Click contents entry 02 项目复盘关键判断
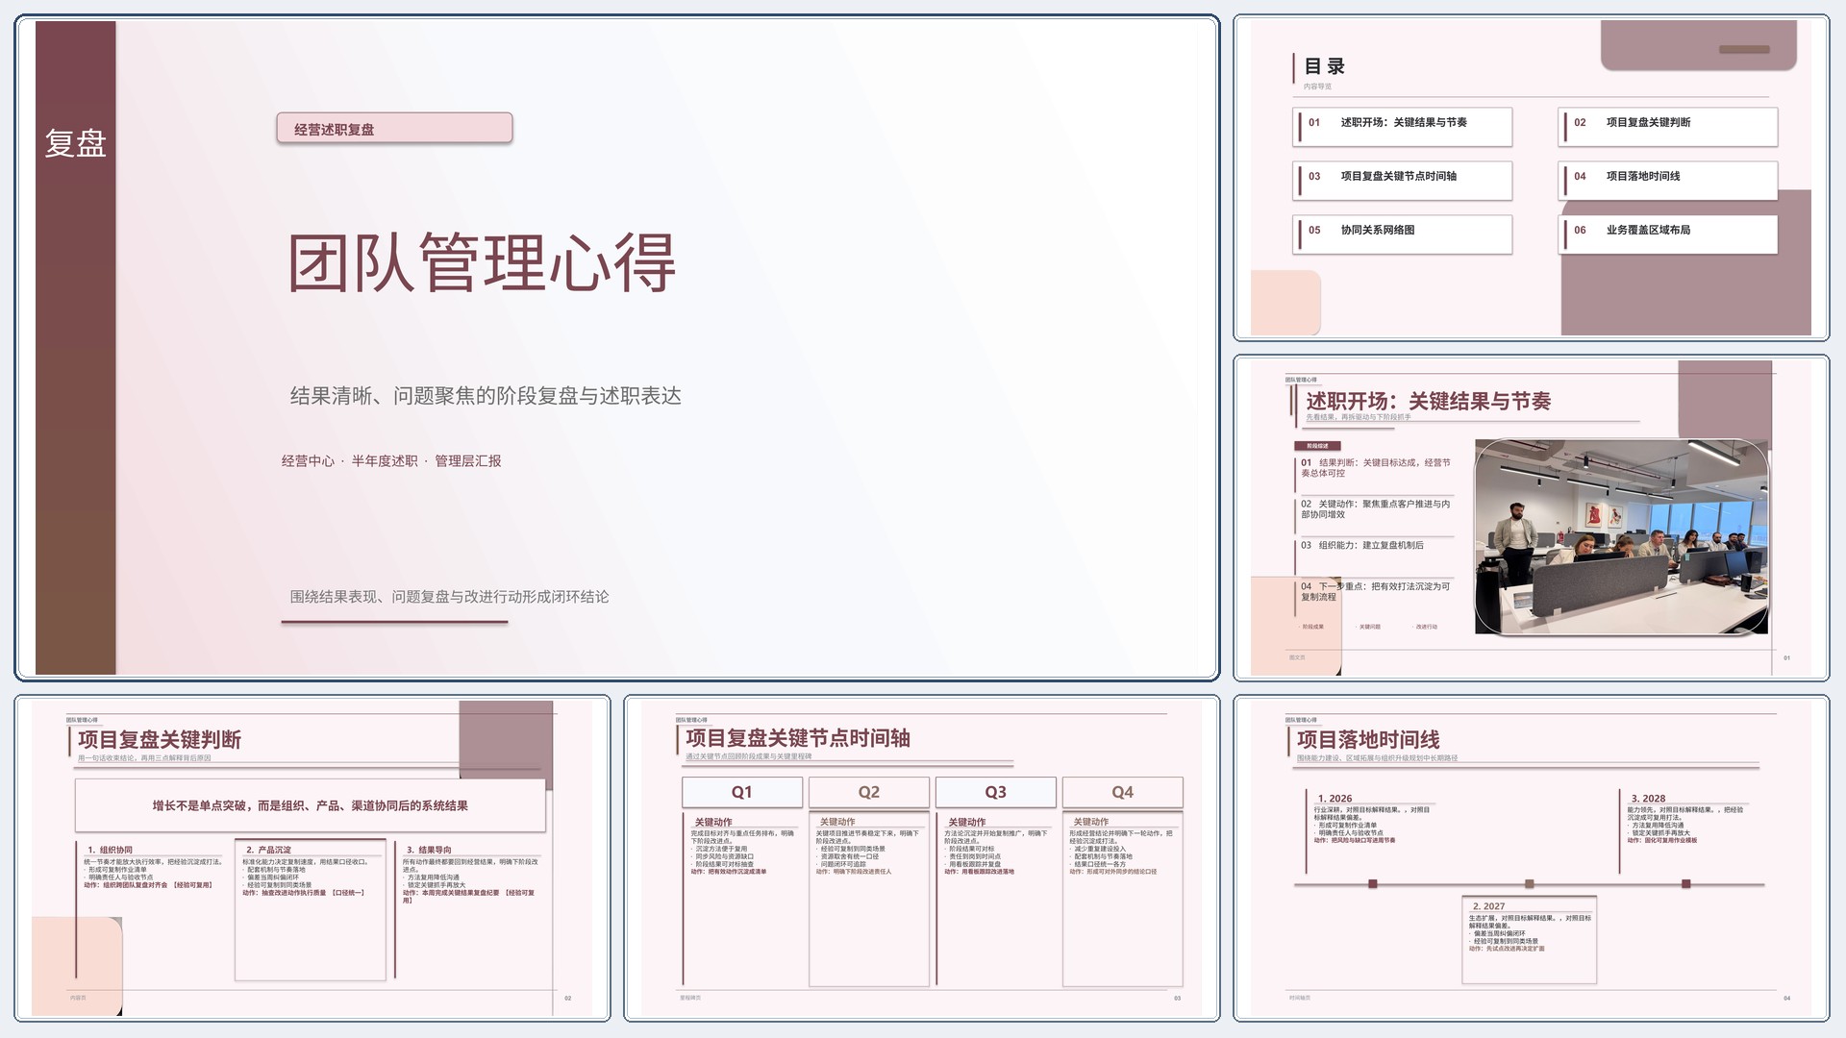This screenshot has width=1846, height=1038. click(1668, 127)
